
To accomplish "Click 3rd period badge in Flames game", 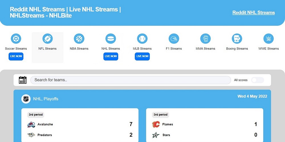I will pyautogui.click(x=160, y=115).
